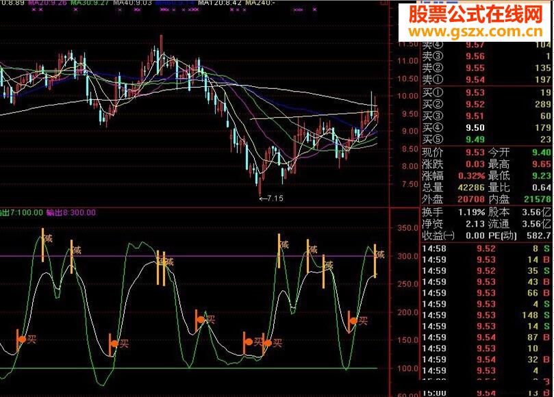Click the 买④ 9.50 bid row
This screenshot has height=397, width=554.
coord(486,127)
